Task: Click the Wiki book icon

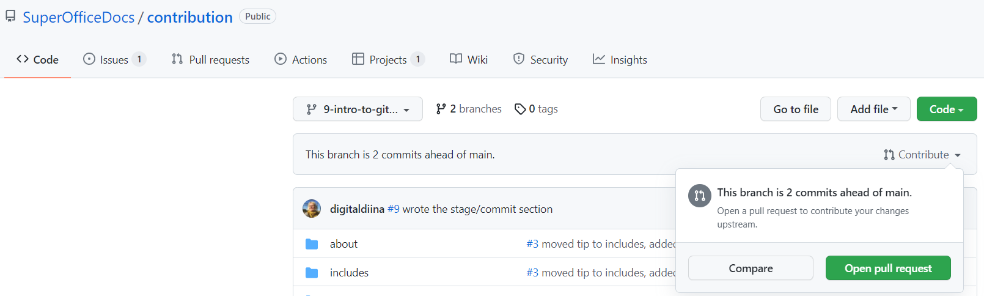Action: pos(456,59)
